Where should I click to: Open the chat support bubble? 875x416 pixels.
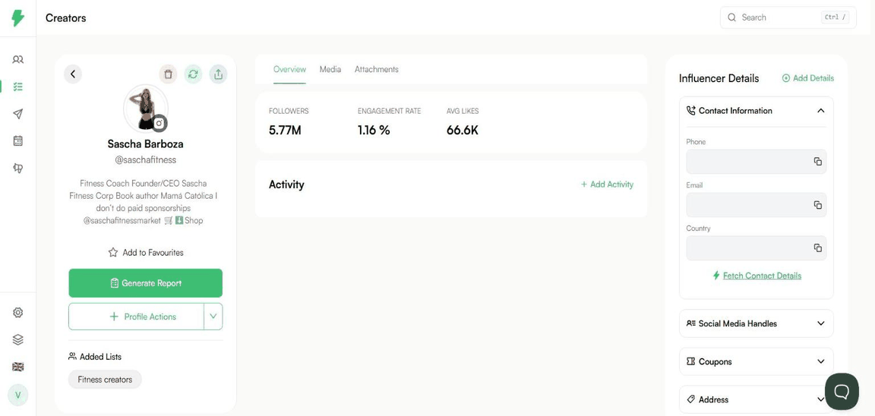click(842, 392)
